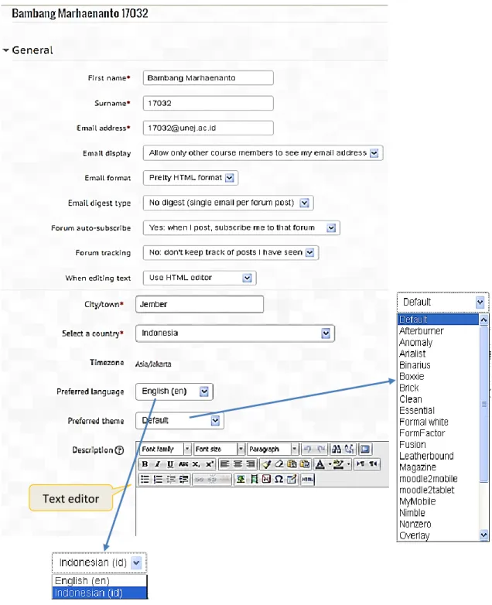Click the clean up messy code icon

coord(266,464)
